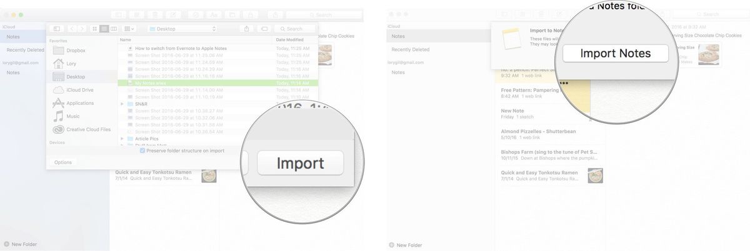Switch file dialog to column view
The height and width of the screenshot is (251, 750).
point(113,29)
